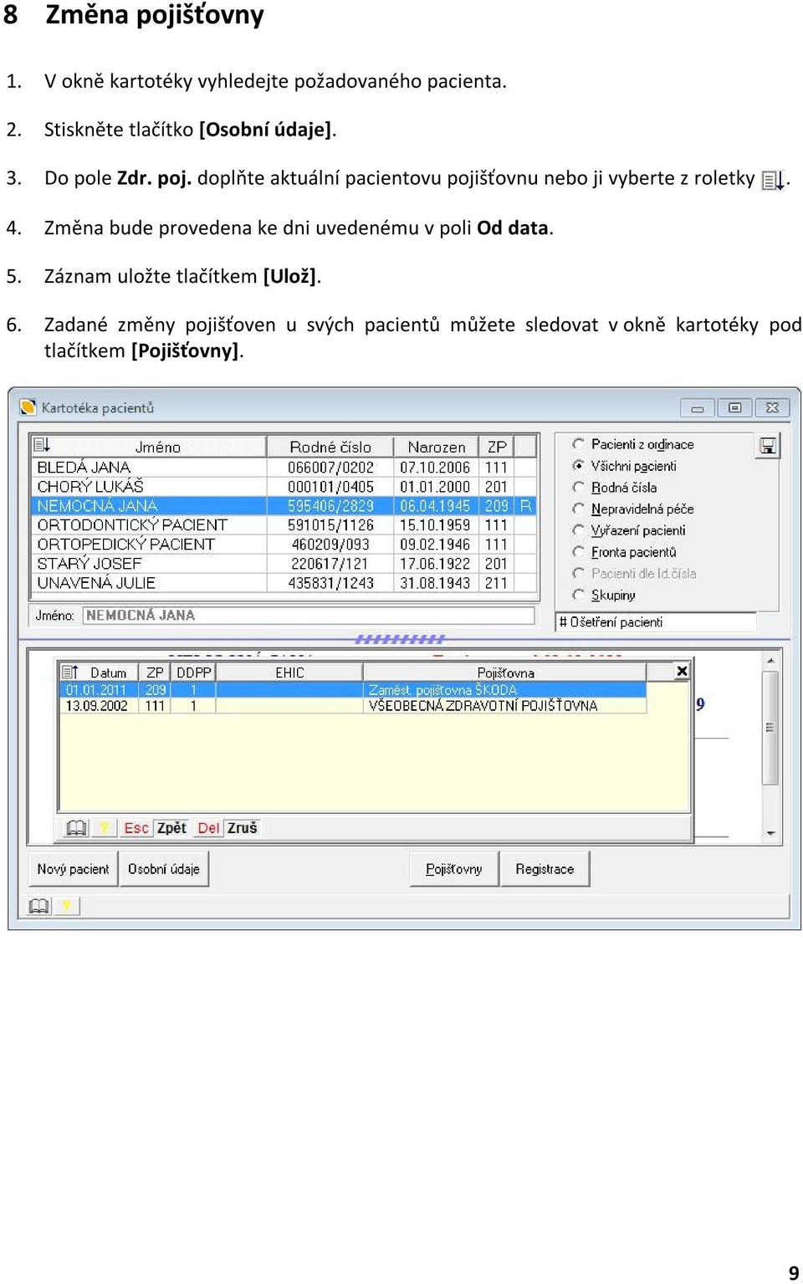Click EHIC column header
This screenshot has width=803, height=1284.
(x=289, y=673)
